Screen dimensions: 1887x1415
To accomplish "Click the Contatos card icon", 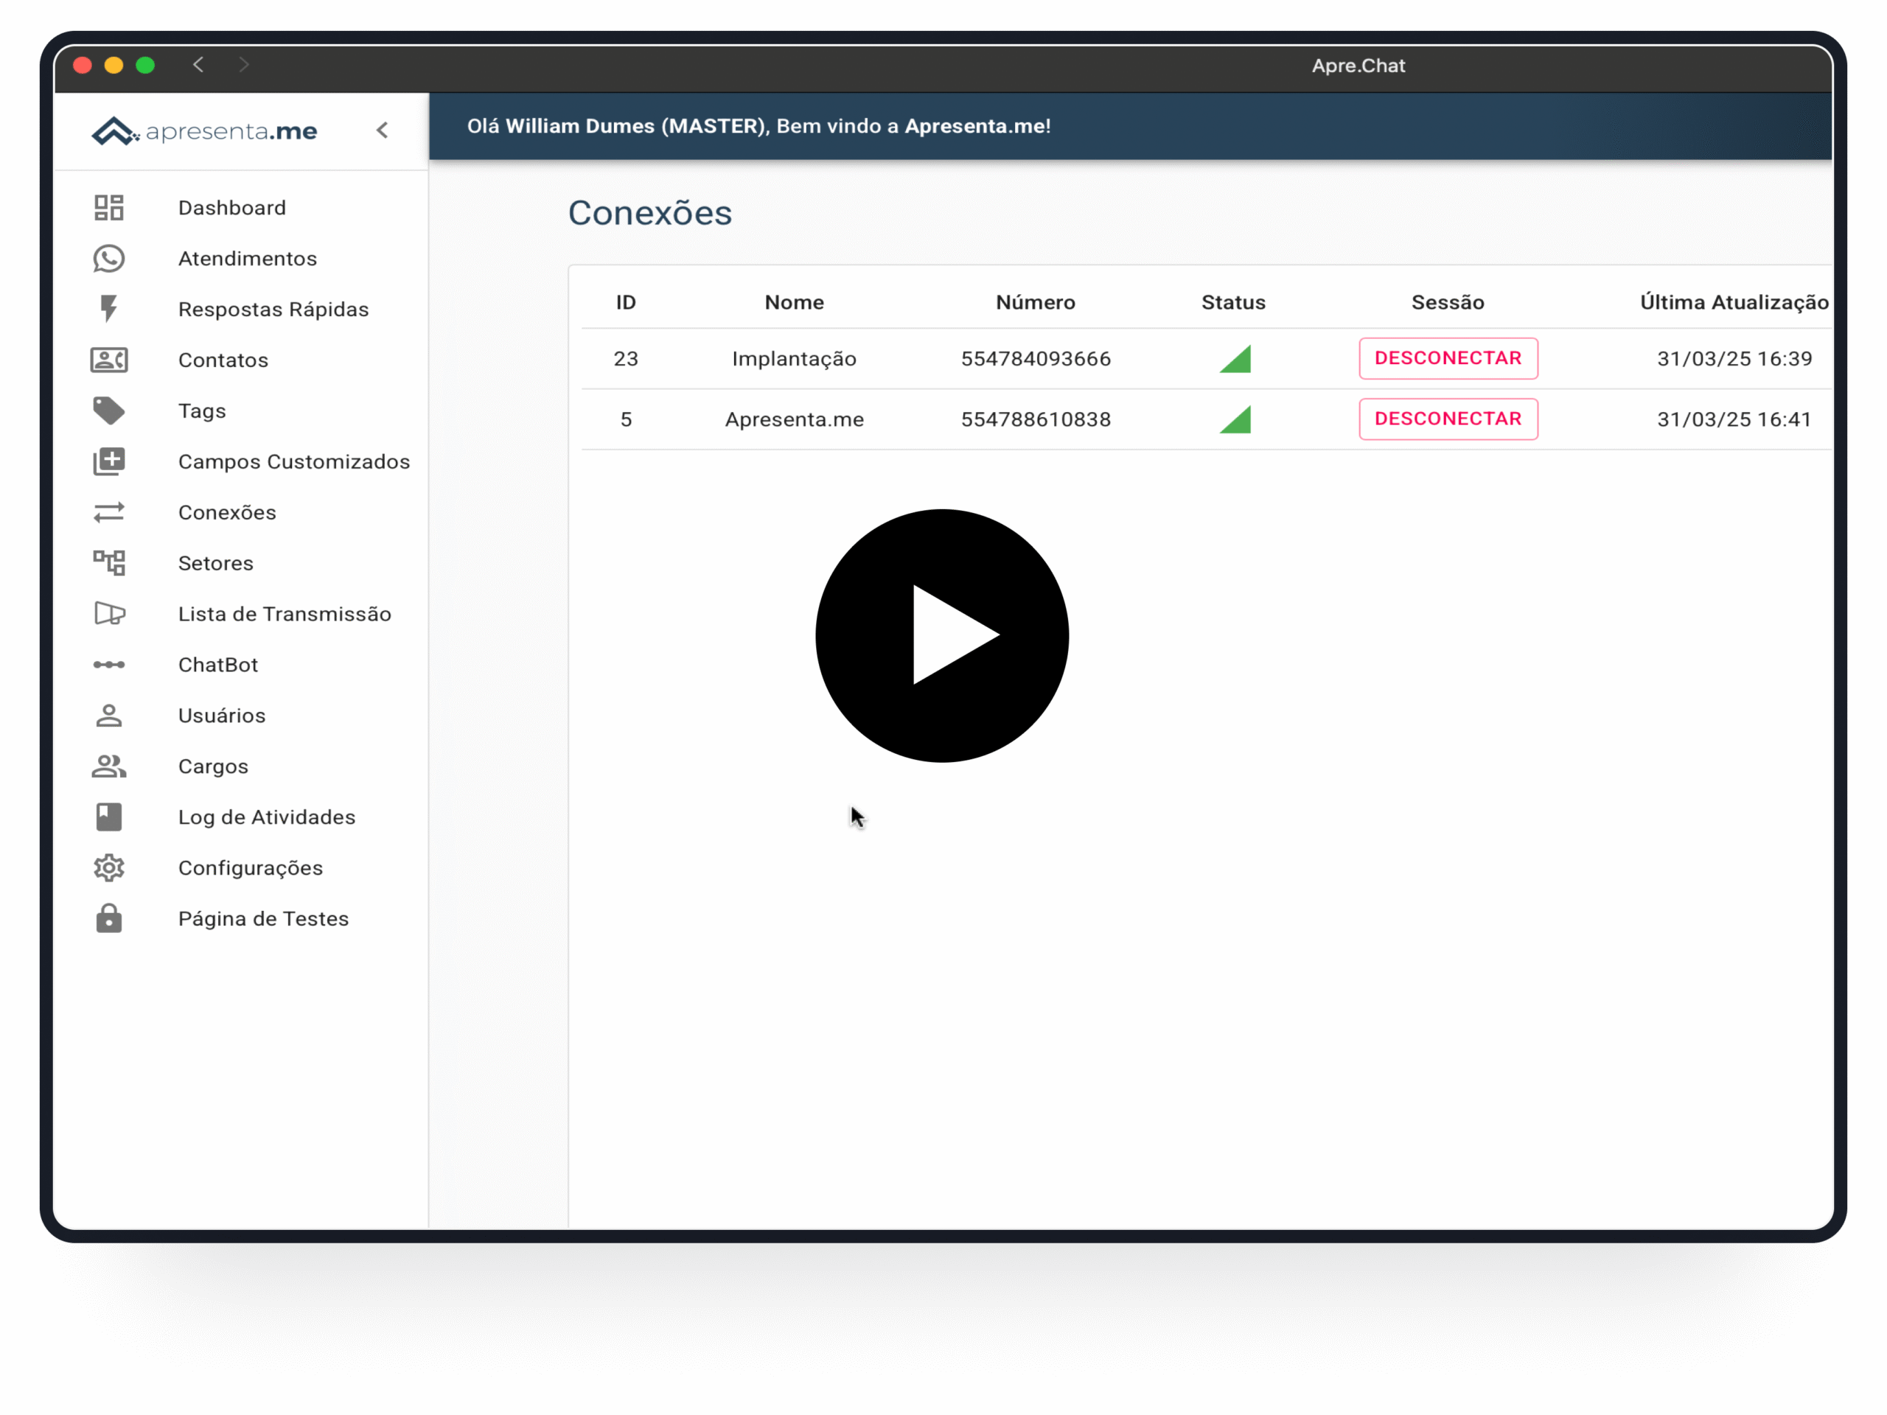I will 108,360.
